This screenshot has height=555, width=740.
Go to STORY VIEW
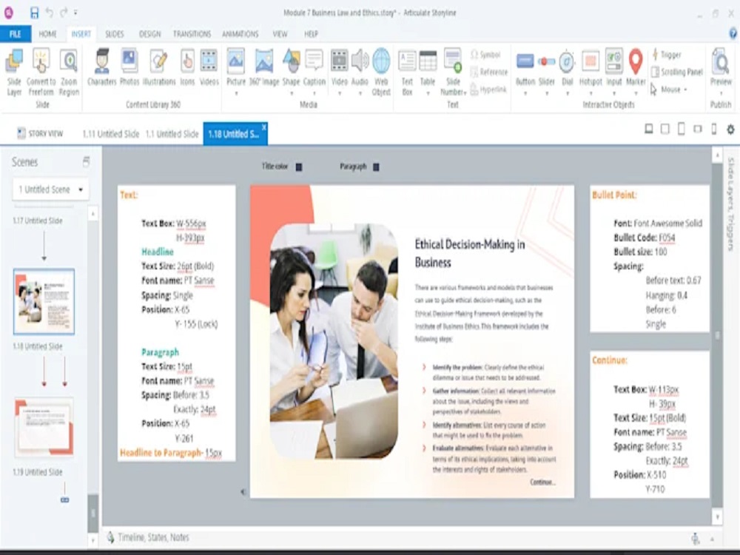40,133
